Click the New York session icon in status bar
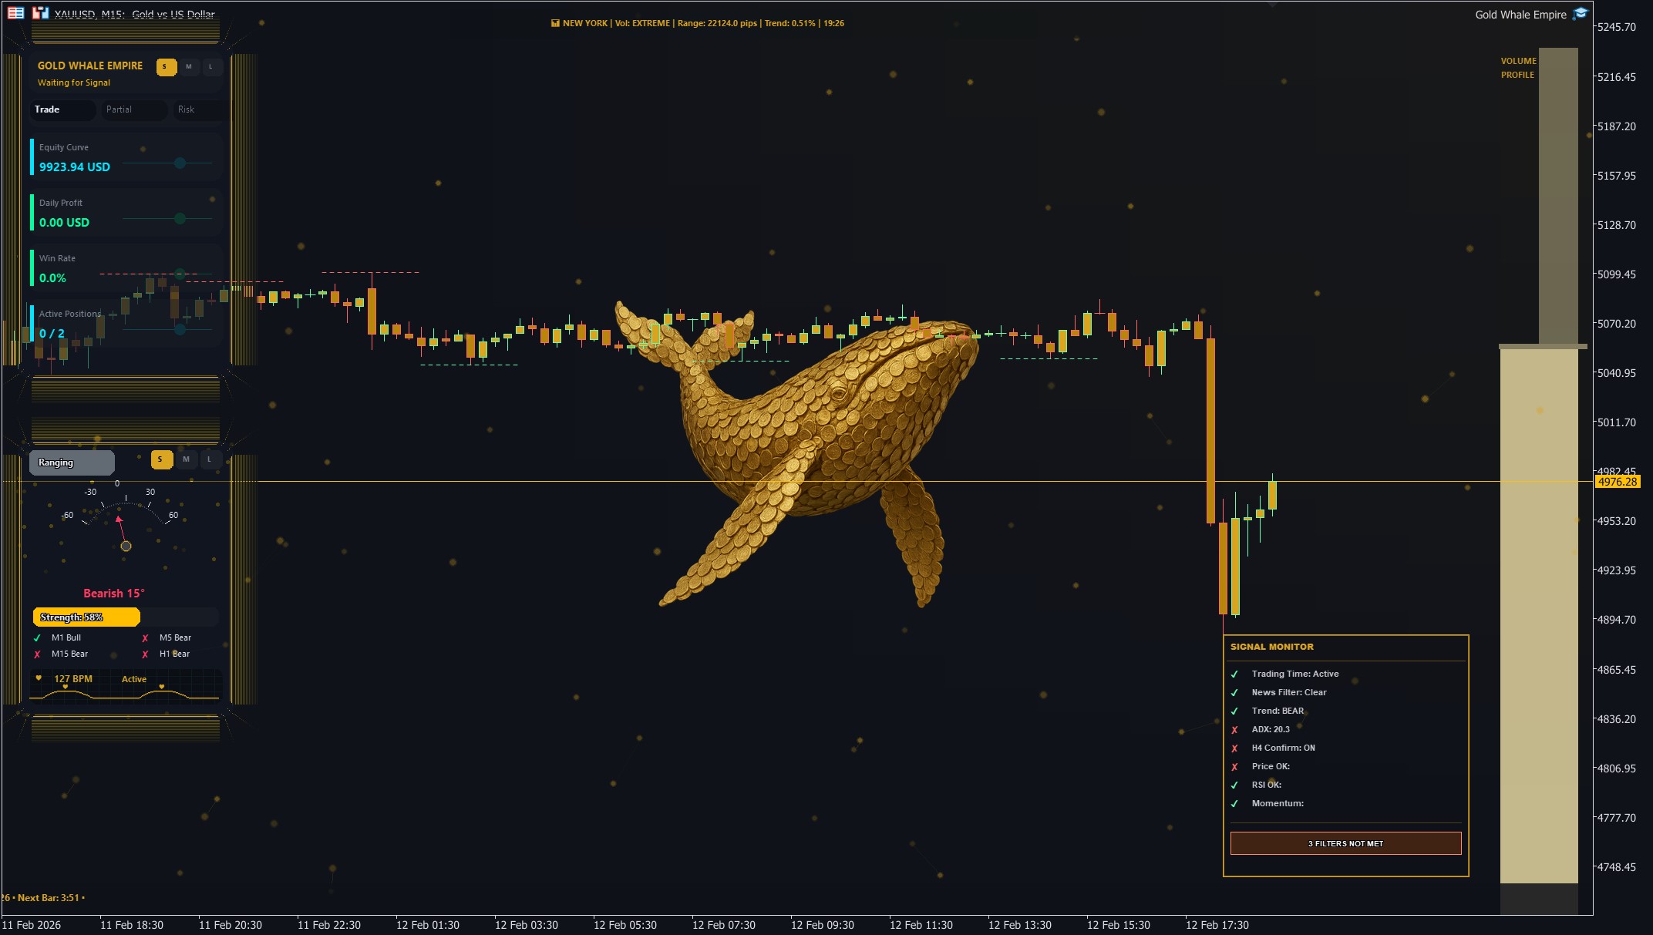Viewport: 1653px width, 935px height. (x=554, y=23)
